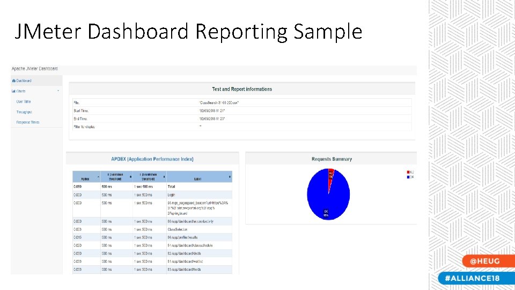Open the Dashboard sidebar link
Image resolution: width=515 pixels, height=290 pixels.
point(24,81)
